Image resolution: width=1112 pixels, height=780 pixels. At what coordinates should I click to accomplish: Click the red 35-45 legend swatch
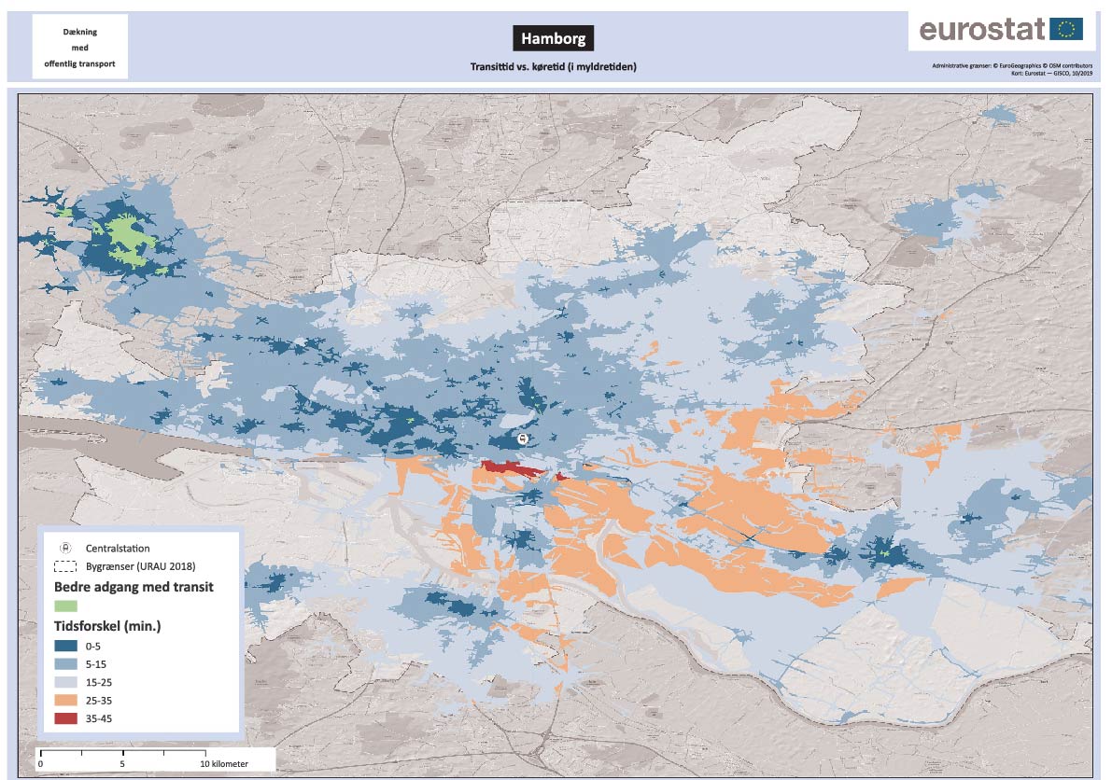tap(66, 718)
